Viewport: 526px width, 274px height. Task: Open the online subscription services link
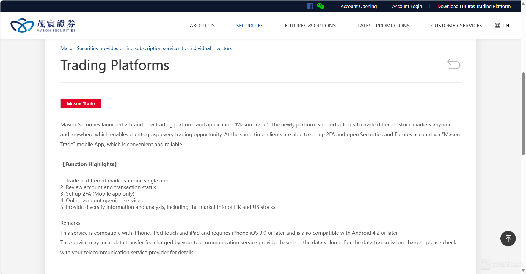[146, 48]
